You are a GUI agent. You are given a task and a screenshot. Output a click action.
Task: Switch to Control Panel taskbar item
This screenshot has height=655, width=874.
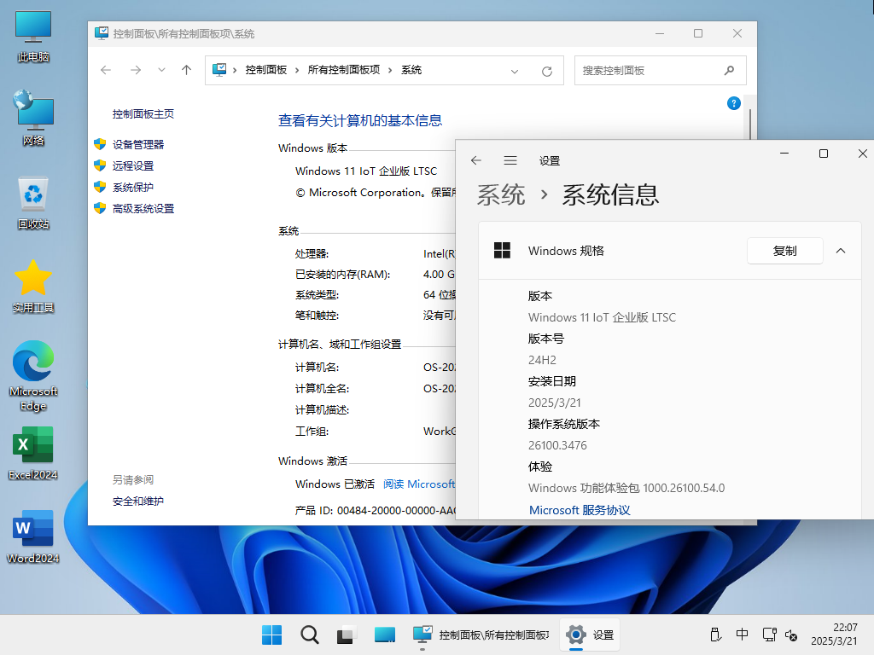[481, 635]
